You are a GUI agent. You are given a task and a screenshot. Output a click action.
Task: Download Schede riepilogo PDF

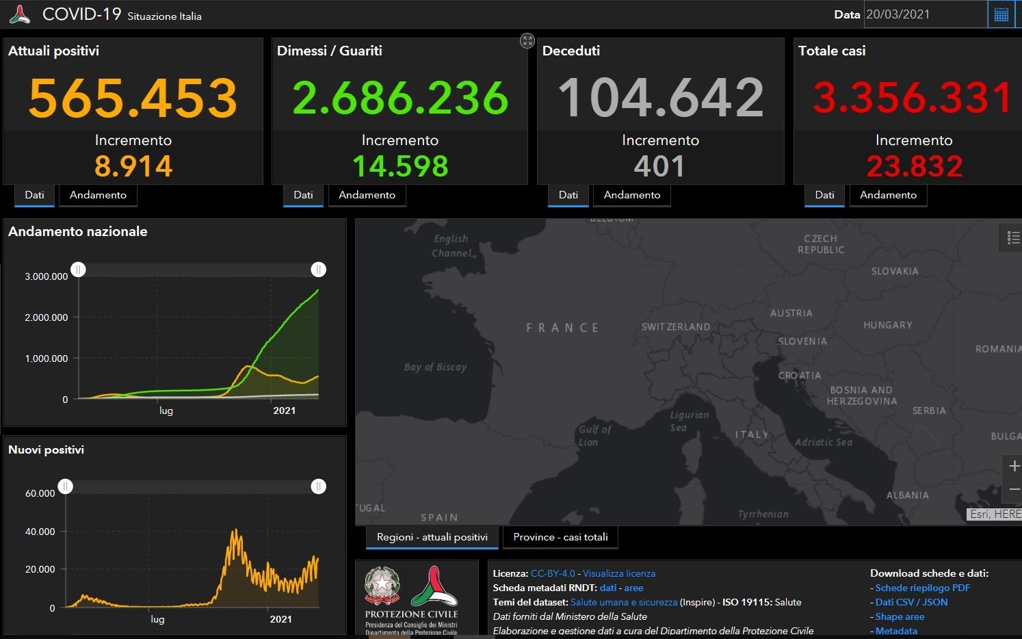pos(923,588)
